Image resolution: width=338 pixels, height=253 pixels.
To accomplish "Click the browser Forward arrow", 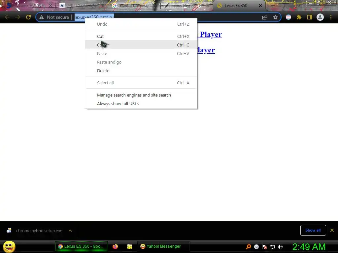I will 18,17.
